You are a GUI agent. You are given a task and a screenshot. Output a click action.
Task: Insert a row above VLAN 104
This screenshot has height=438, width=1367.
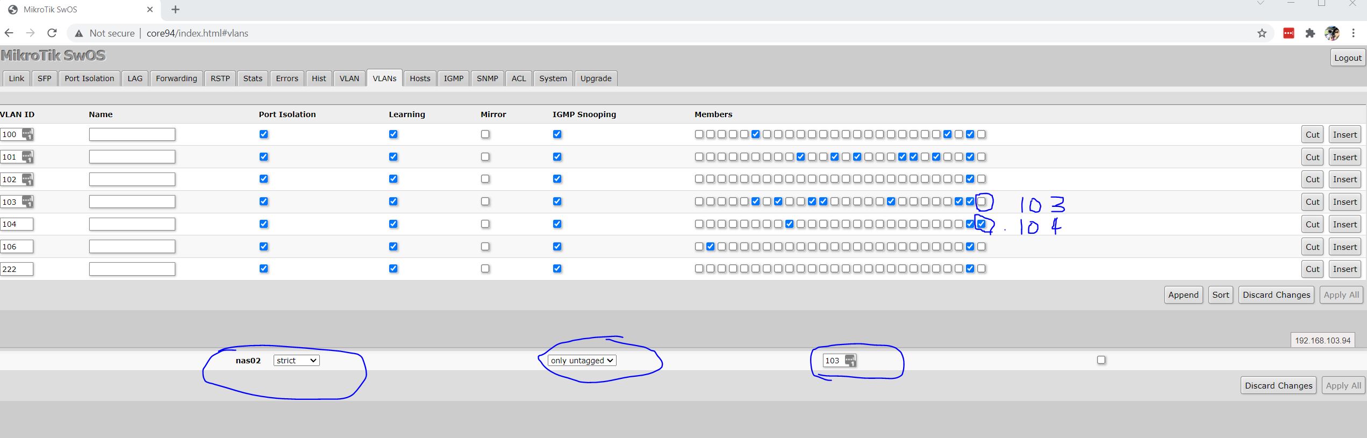point(1344,225)
